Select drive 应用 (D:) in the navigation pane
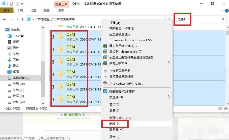This screenshot has width=229, height=140. (x=16, y=84)
